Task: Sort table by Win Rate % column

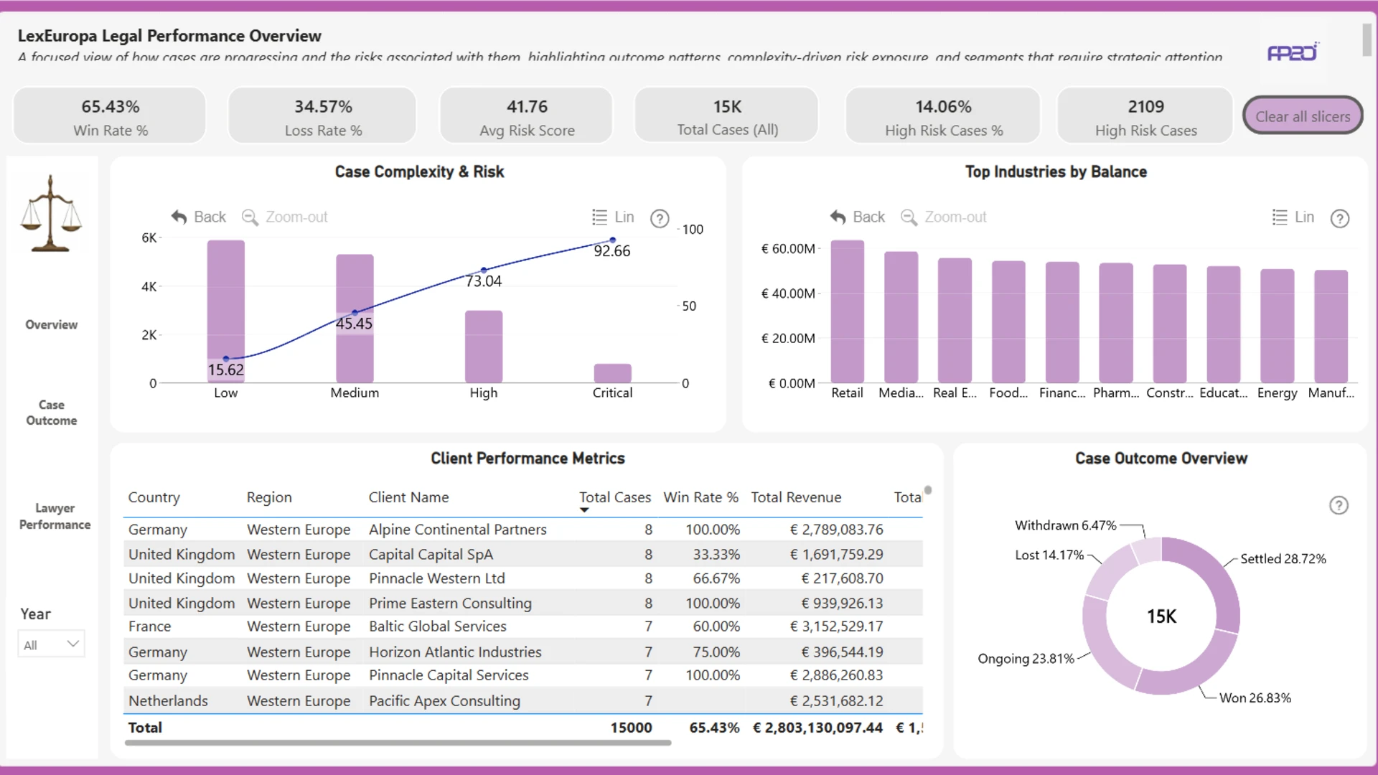Action: pos(700,497)
